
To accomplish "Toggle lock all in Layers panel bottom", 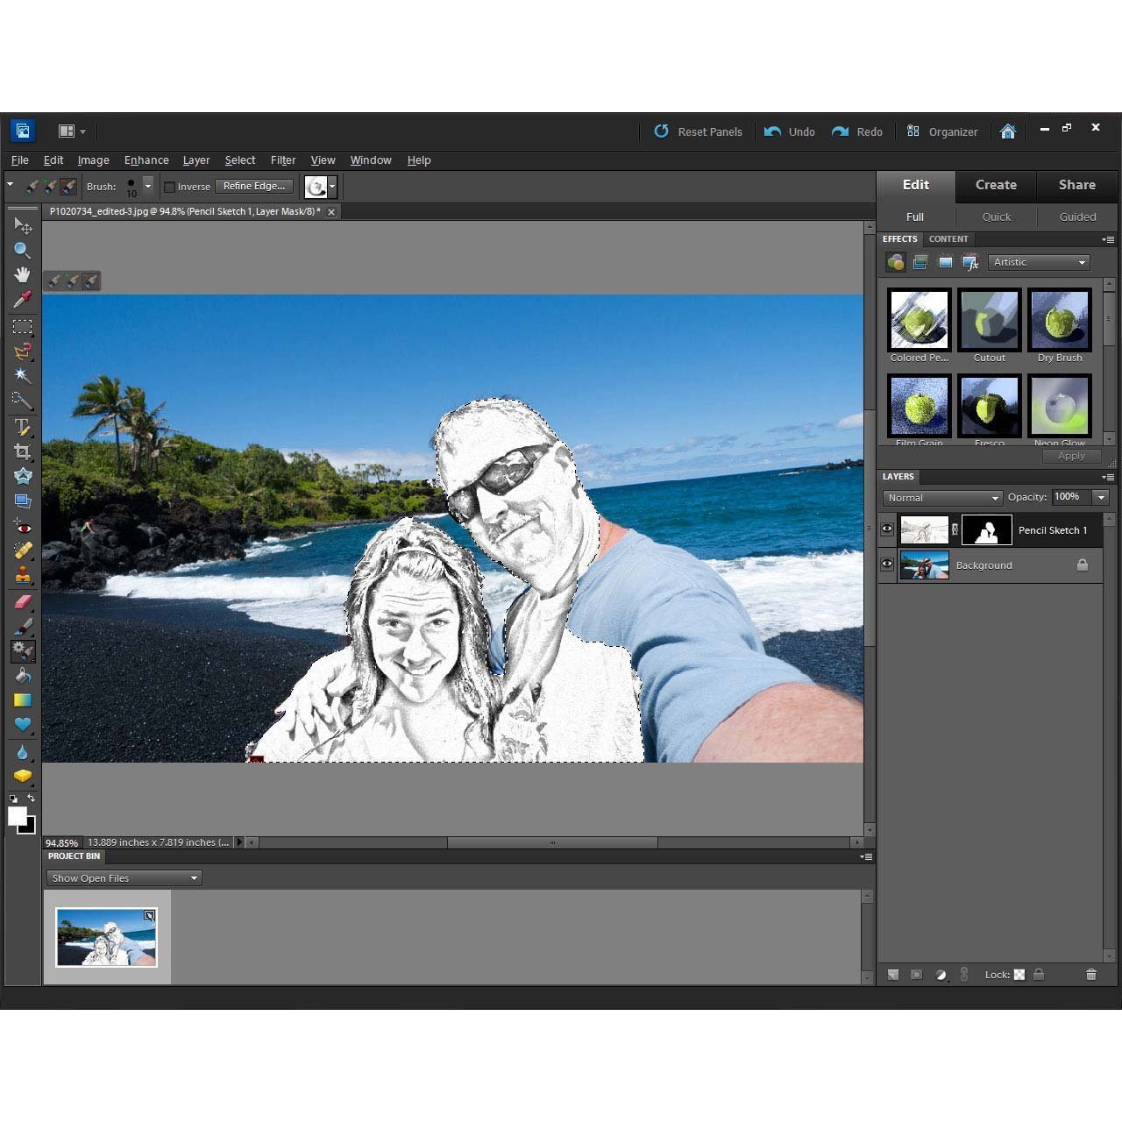I will tap(1039, 975).
